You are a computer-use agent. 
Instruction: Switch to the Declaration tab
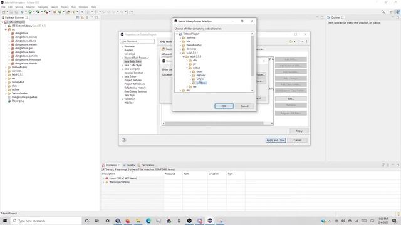[146, 165]
